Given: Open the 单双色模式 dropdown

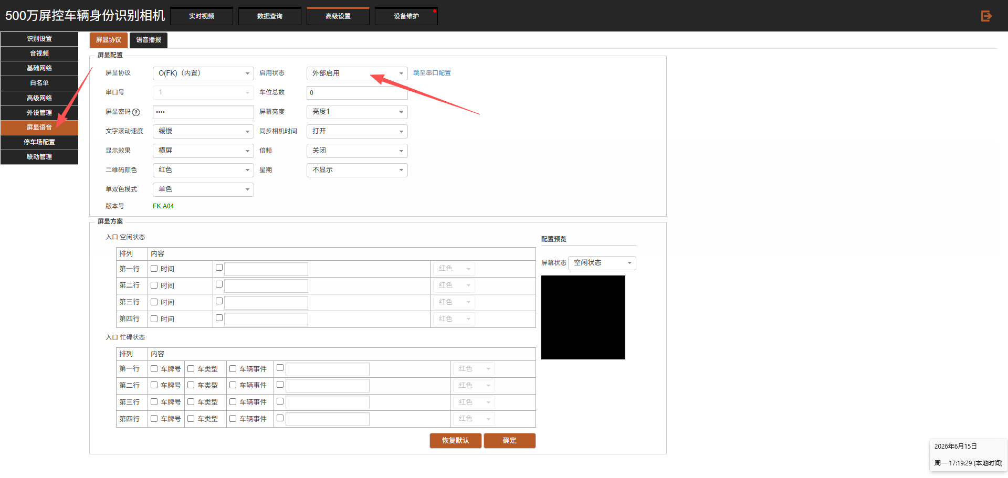Looking at the screenshot, I should [203, 189].
